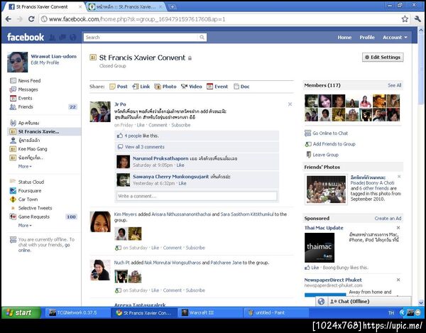Open Foursquare app in sidebar

pos(26,191)
